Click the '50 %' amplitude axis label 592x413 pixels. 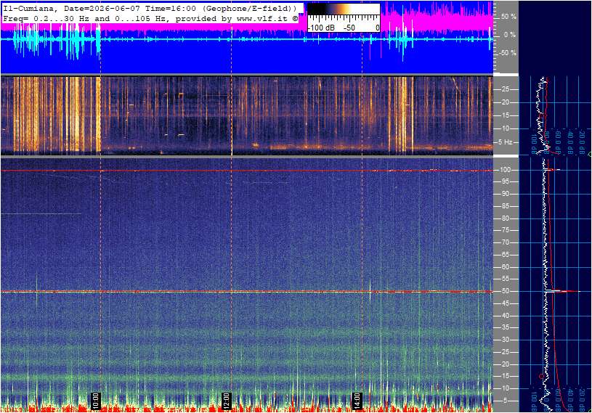click(508, 17)
